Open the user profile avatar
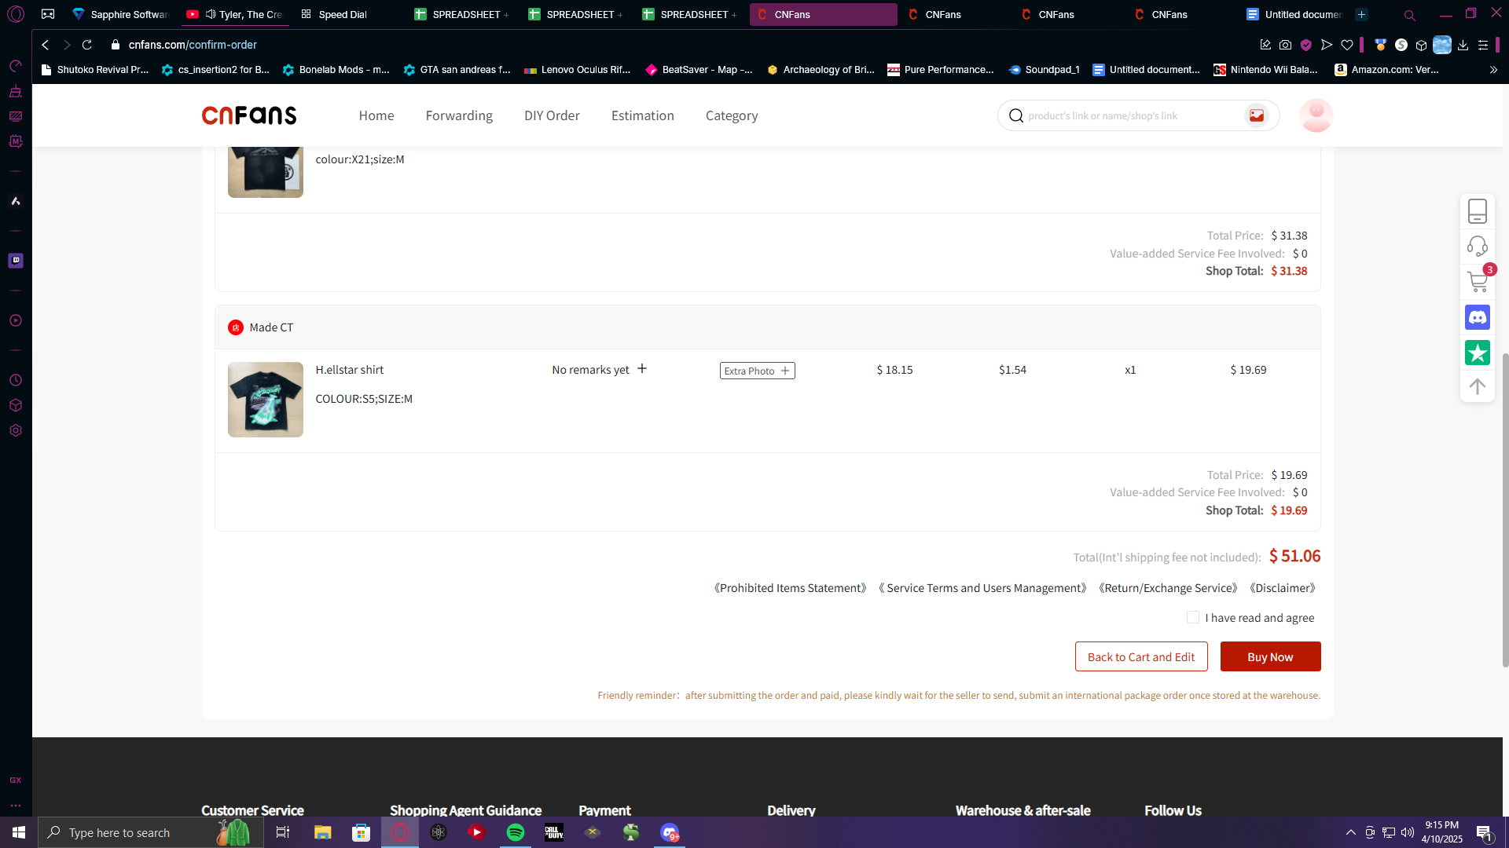1509x848 pixels. click(x=1316, y=115)
